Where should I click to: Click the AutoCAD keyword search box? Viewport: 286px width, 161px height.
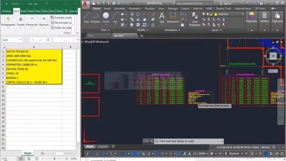click(194, 3)
